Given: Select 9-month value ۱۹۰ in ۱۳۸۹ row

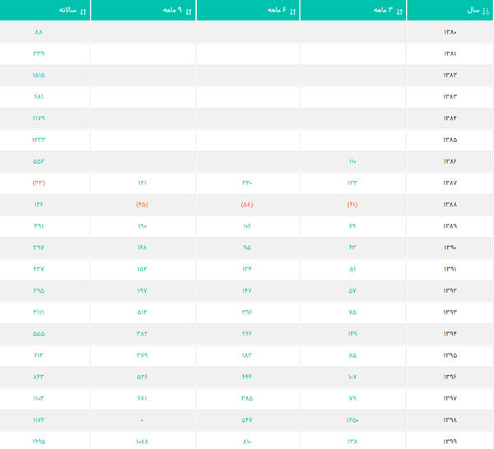Looking at the screenshot, I should coord(142,226).
